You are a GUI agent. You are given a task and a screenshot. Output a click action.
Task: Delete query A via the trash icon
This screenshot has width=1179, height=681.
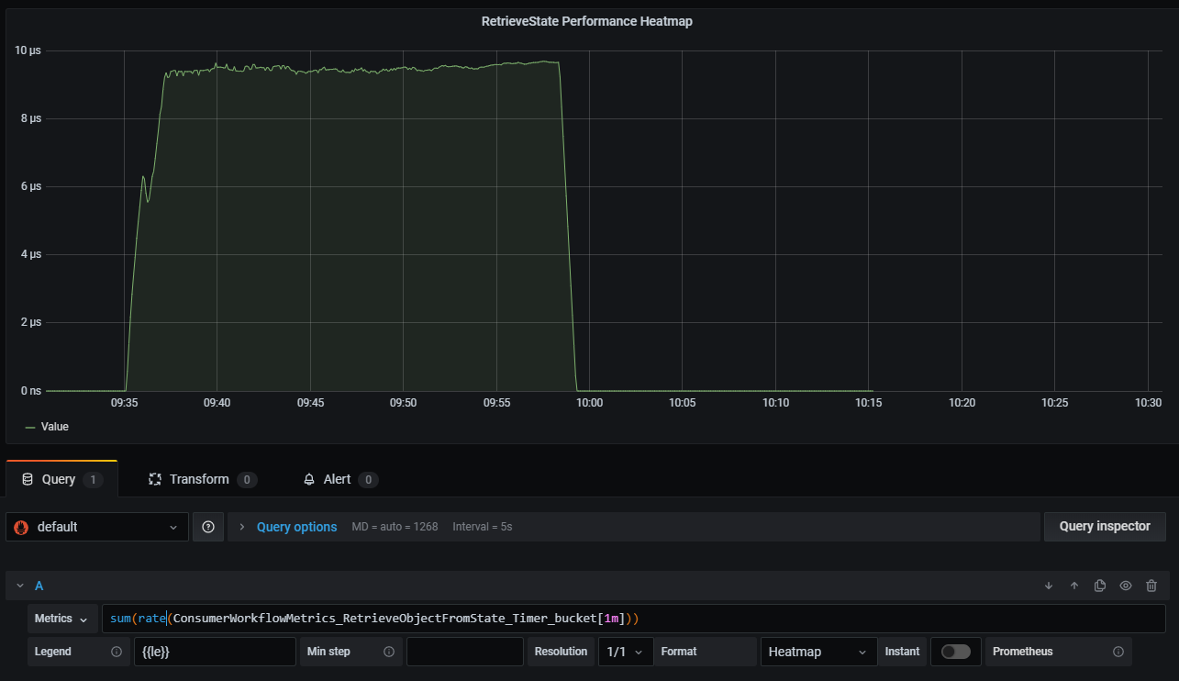[x=1151, y=586]
